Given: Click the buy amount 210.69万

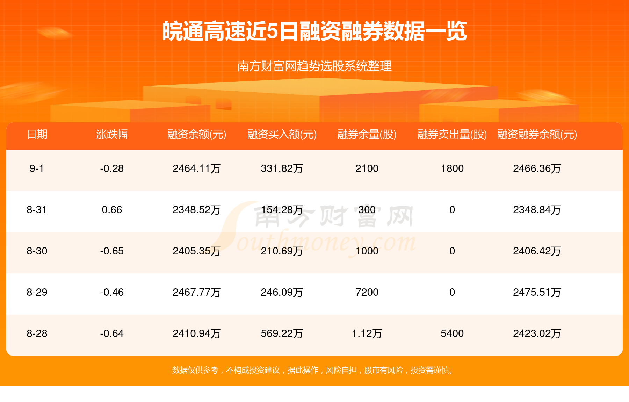Looking at the screenshot, I should [282, 251].
